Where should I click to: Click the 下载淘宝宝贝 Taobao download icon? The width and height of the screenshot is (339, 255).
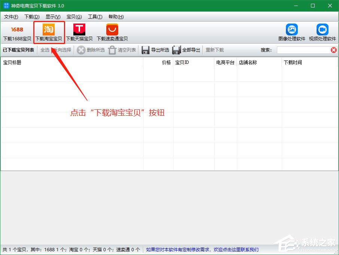click(49, 32)
